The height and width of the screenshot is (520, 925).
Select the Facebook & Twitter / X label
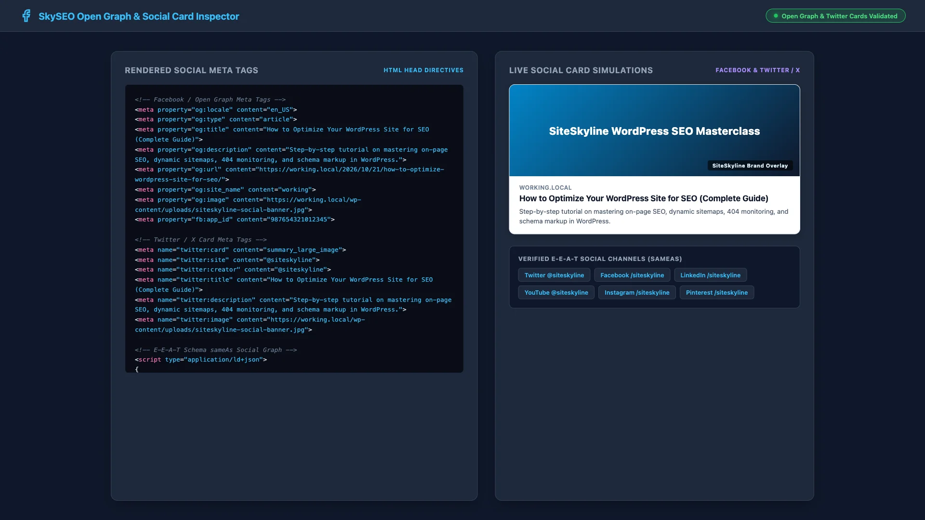coord(757,70)
